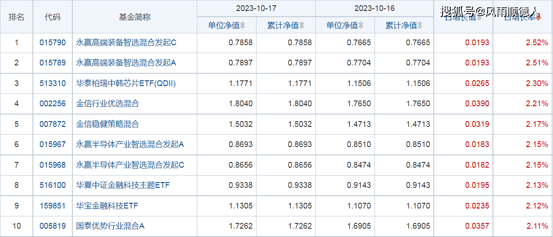The width and height of the screenshot is (553, 237).
Task: Open 永赢半导体产业智选混合发起C fund page
Action: 130,165
